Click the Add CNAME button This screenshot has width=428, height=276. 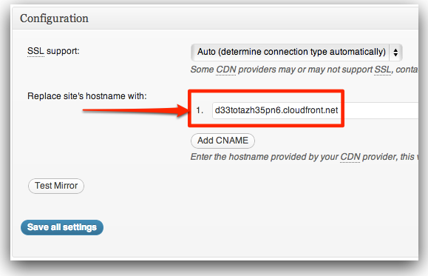[223, 141]
